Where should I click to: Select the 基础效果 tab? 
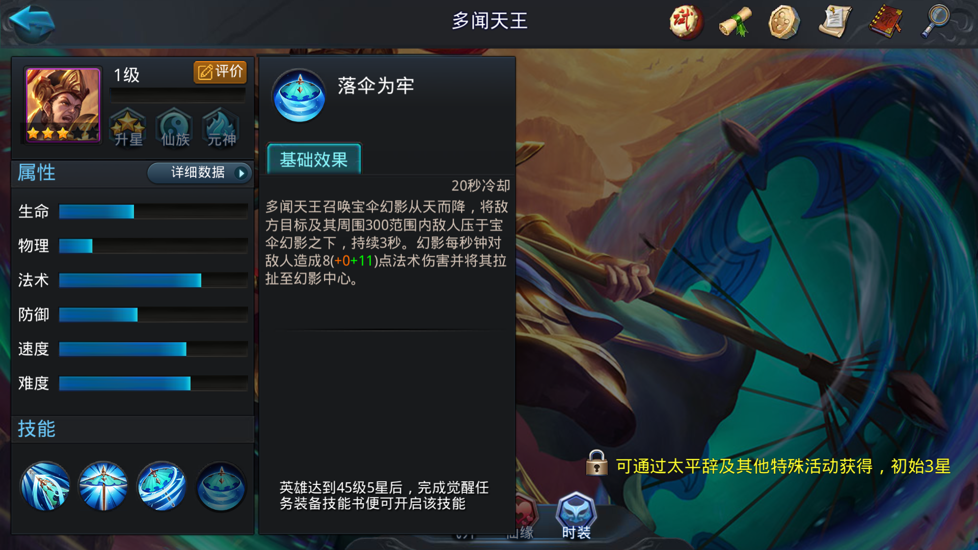[x=314, y=159]
